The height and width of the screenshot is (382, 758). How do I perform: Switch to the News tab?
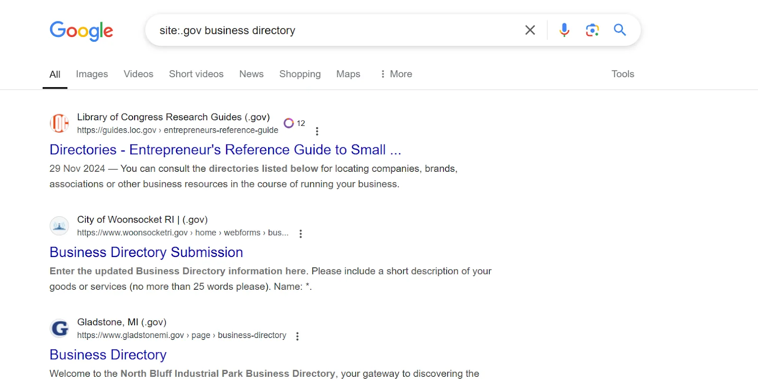[252, 74]
